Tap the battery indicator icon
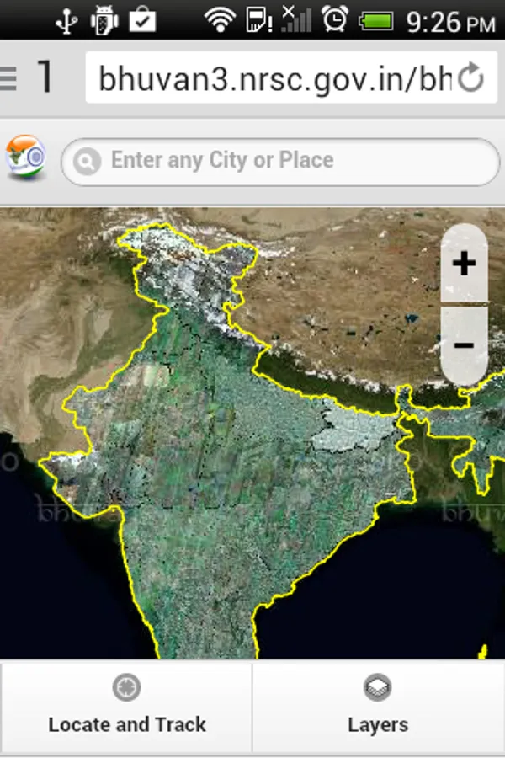 [x=376, y=21]
